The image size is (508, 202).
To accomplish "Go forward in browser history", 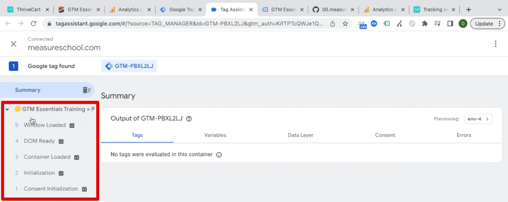I will click(x=20, y=24).
